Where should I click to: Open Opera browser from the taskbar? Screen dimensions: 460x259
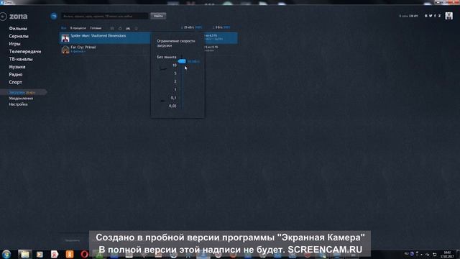pyautogui.click(x=85, y=254)
